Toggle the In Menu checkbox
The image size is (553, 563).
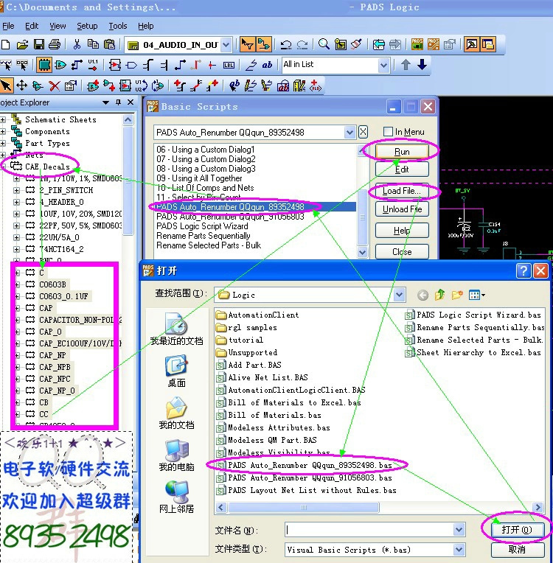click(388, 132)
